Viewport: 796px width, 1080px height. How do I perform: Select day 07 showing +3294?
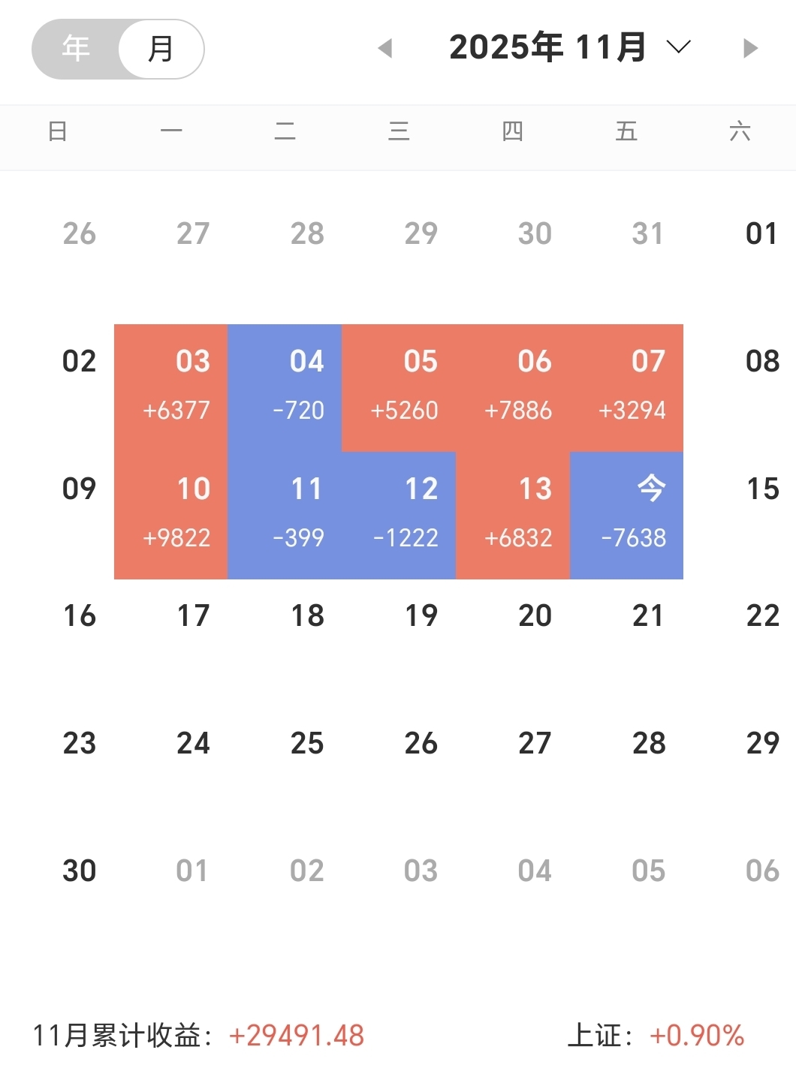[626, 388]
